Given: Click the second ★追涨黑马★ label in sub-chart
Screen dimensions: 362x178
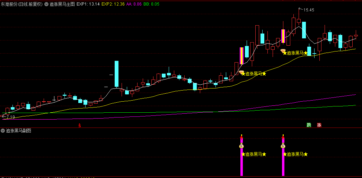Looking at the screenshot, I should [295, 154].
